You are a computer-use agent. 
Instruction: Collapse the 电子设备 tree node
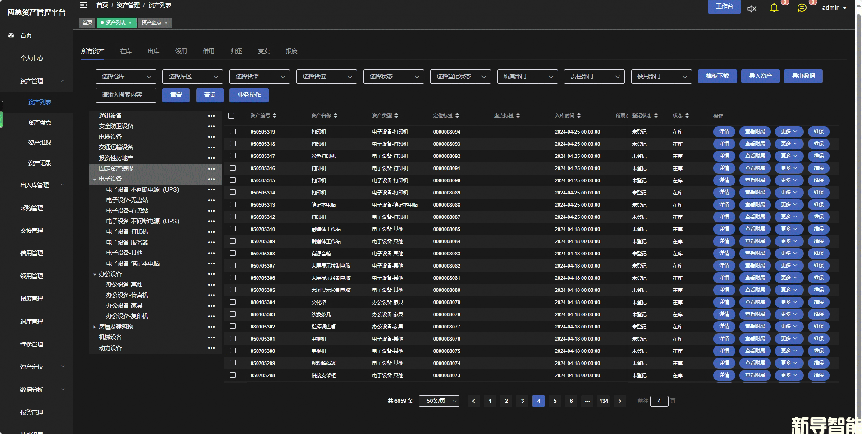point(95,180)
